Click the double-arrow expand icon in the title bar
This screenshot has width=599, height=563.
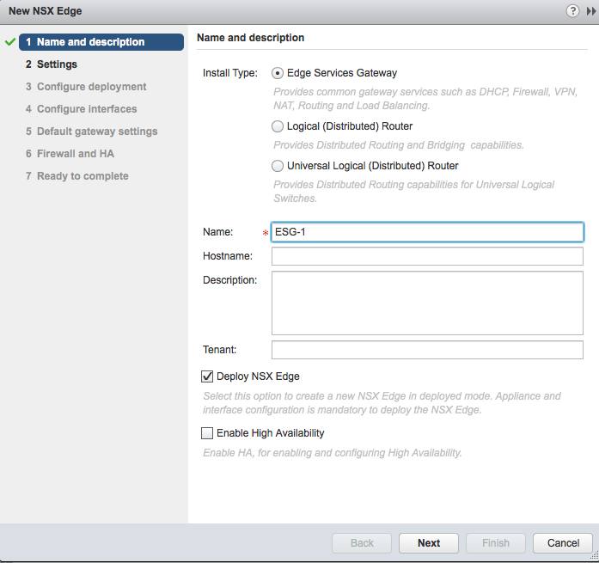click(590, 11)
